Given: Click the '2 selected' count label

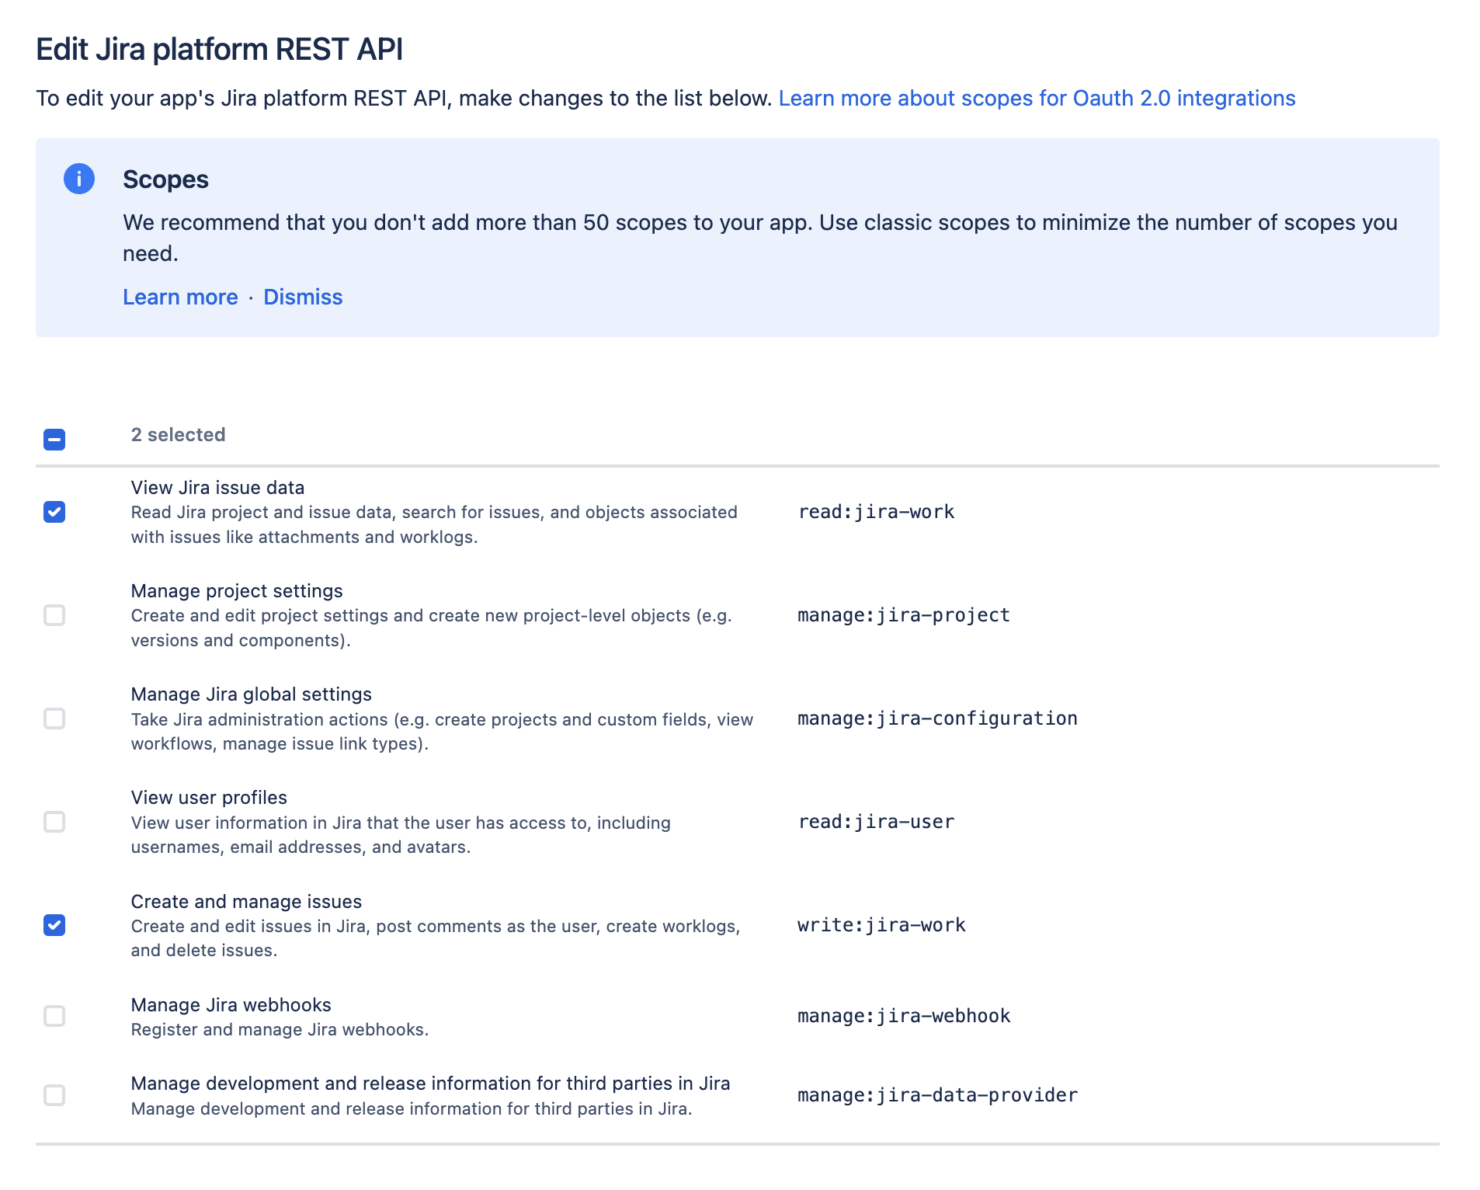Looking at the screenshot, I should coord(178,435).
